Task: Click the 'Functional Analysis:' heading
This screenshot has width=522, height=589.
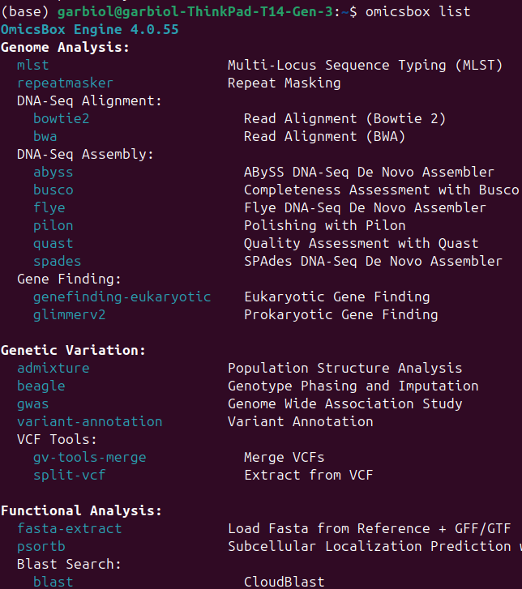Action: click(81, 511)
